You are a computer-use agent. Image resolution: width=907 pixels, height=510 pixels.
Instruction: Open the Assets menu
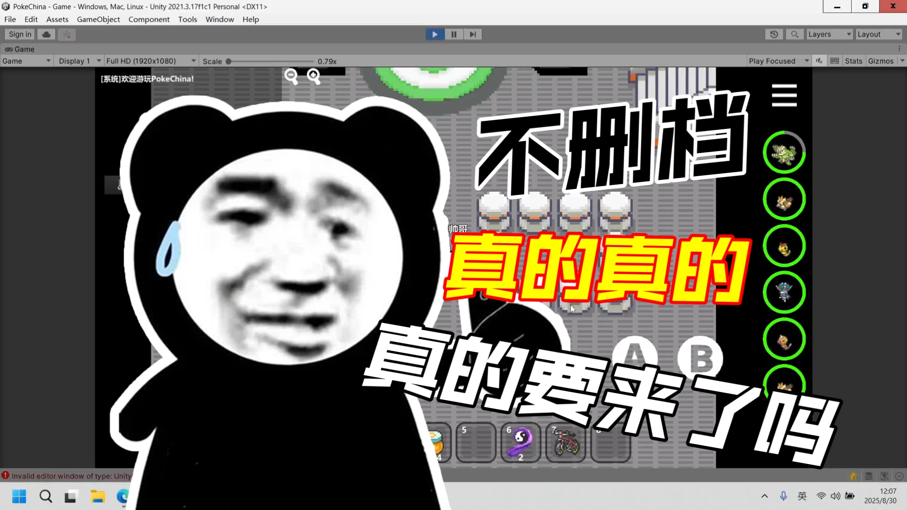click(57, 19)
